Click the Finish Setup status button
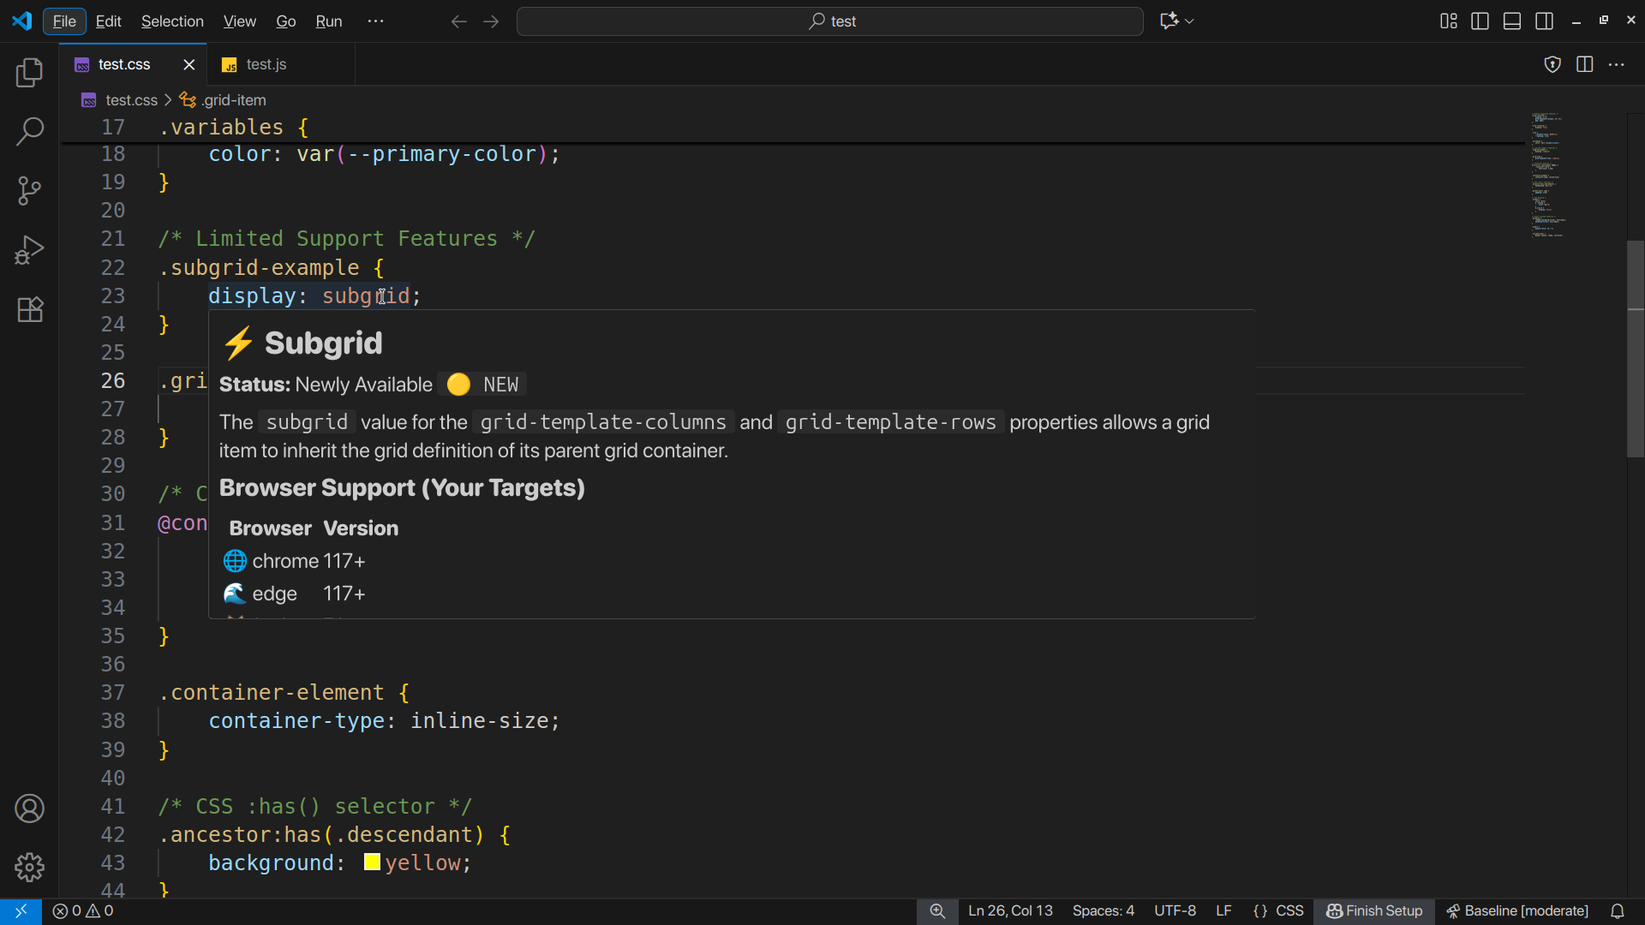The height and width of the screenshot is (925, 1645). pyautogui.click(x=1374, y=911)
